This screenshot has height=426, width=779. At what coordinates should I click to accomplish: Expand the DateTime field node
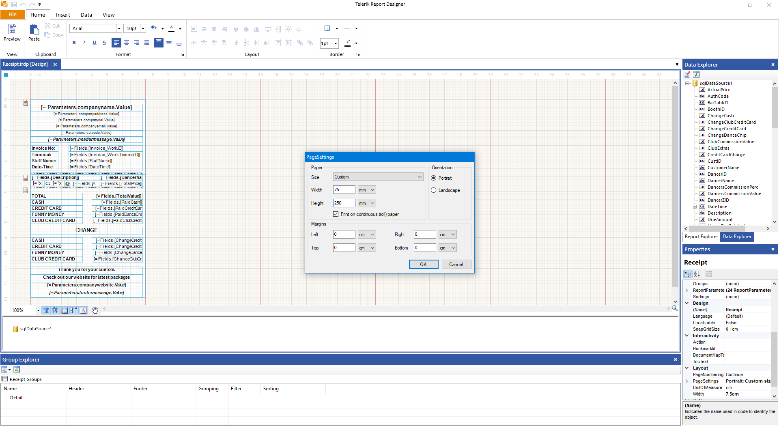tap(695, 207)
